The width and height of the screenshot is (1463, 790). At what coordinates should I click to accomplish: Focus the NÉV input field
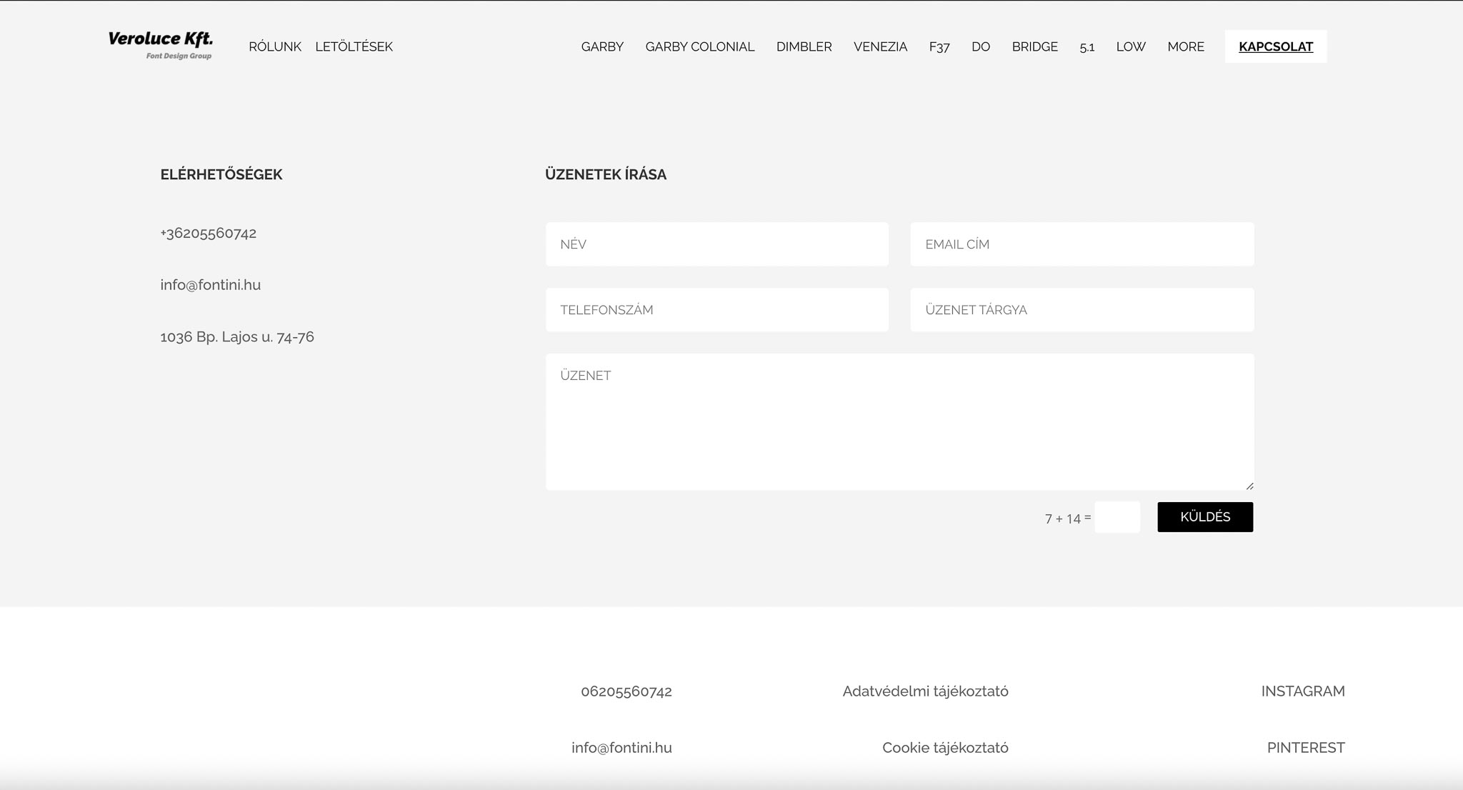716,244
